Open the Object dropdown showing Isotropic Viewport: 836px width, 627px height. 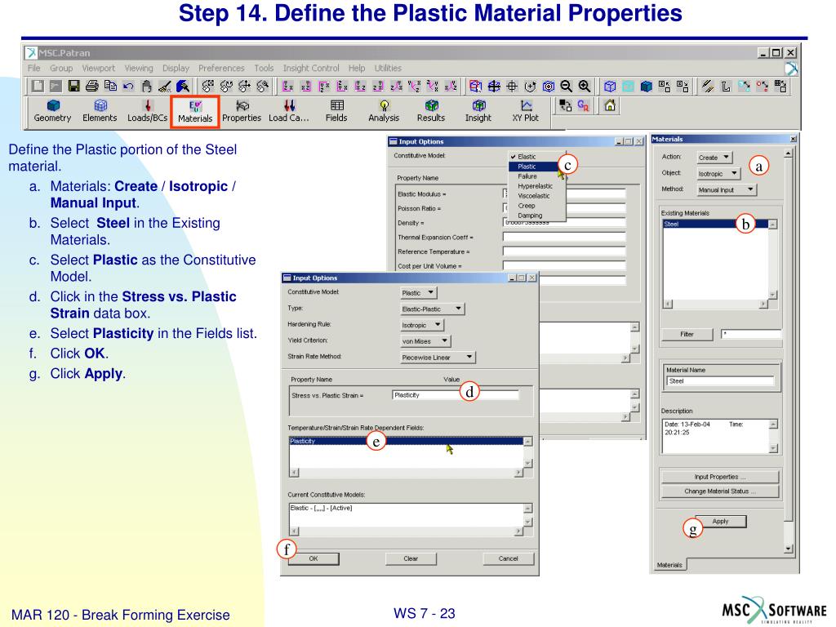718,173
